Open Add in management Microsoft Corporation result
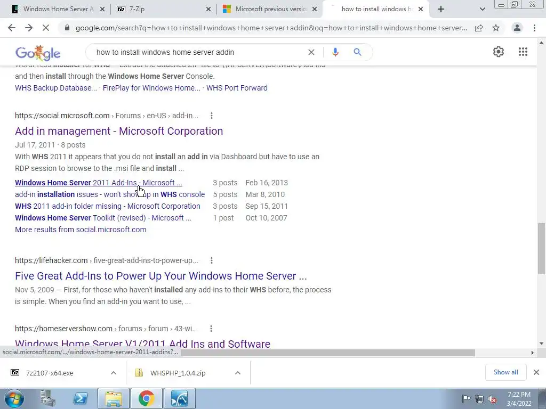Image resolution: width=546 pixels, height=409 pixels. click(x=119, y=131)
